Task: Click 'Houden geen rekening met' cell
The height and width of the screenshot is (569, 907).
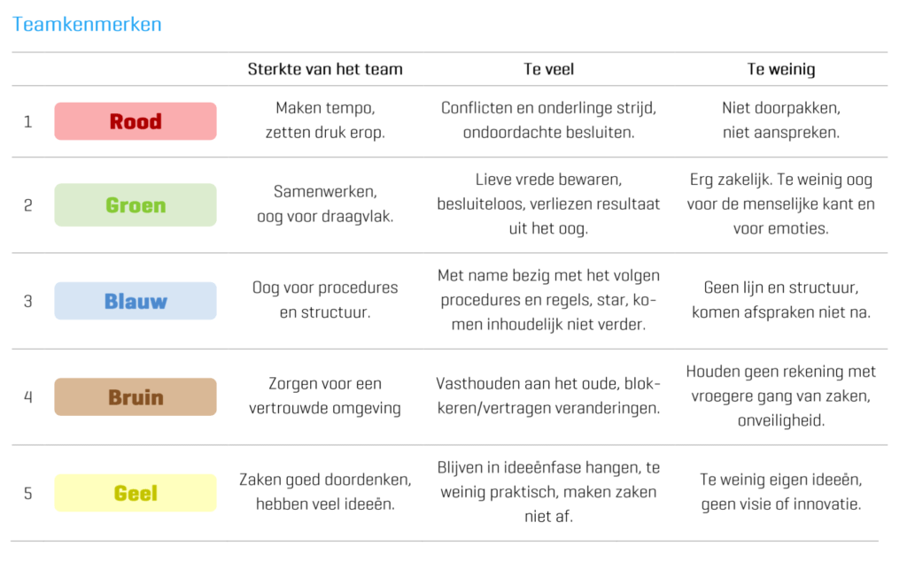Action: (781, 396)
